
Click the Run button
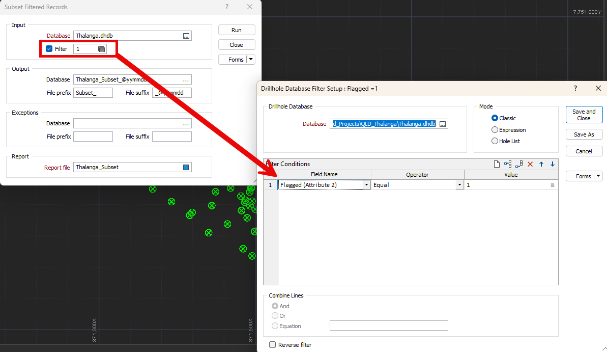click(236, 30)
